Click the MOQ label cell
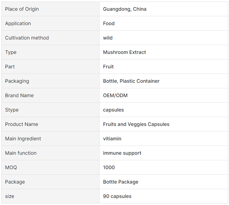The image size is (229, 205). [x=51, y=167]
